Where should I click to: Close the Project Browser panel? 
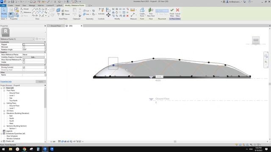point(45,85)
